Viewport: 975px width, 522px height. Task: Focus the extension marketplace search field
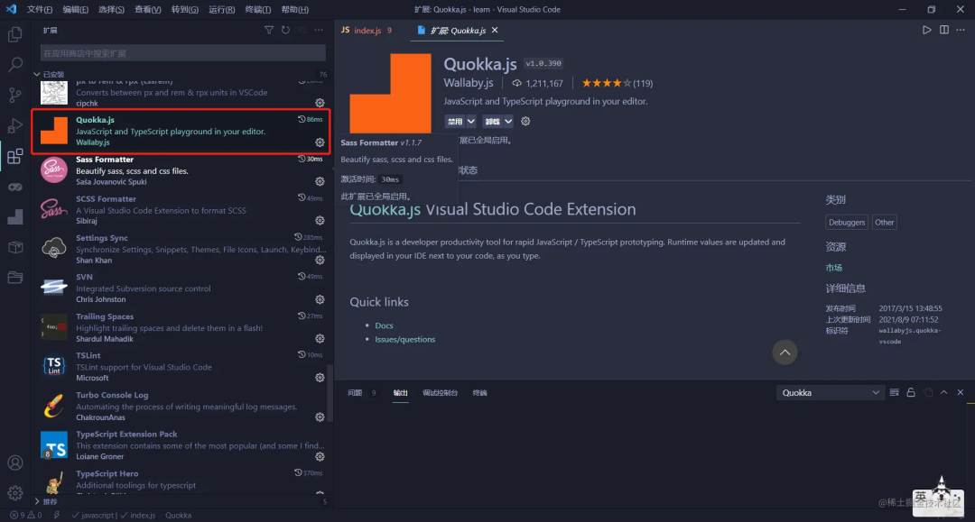(182, 53)
